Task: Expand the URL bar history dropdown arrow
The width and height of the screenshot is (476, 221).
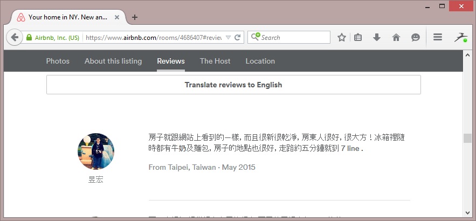Action: pyautogui.click(x=228, y=38)
